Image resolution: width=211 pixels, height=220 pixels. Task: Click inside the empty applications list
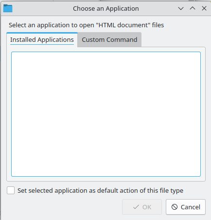[x=106, y=114]
